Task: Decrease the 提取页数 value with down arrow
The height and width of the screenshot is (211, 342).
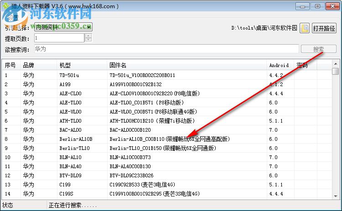Action: pos(88,40)
